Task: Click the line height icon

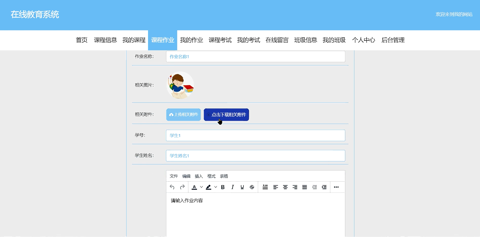Action: (265, 187)
